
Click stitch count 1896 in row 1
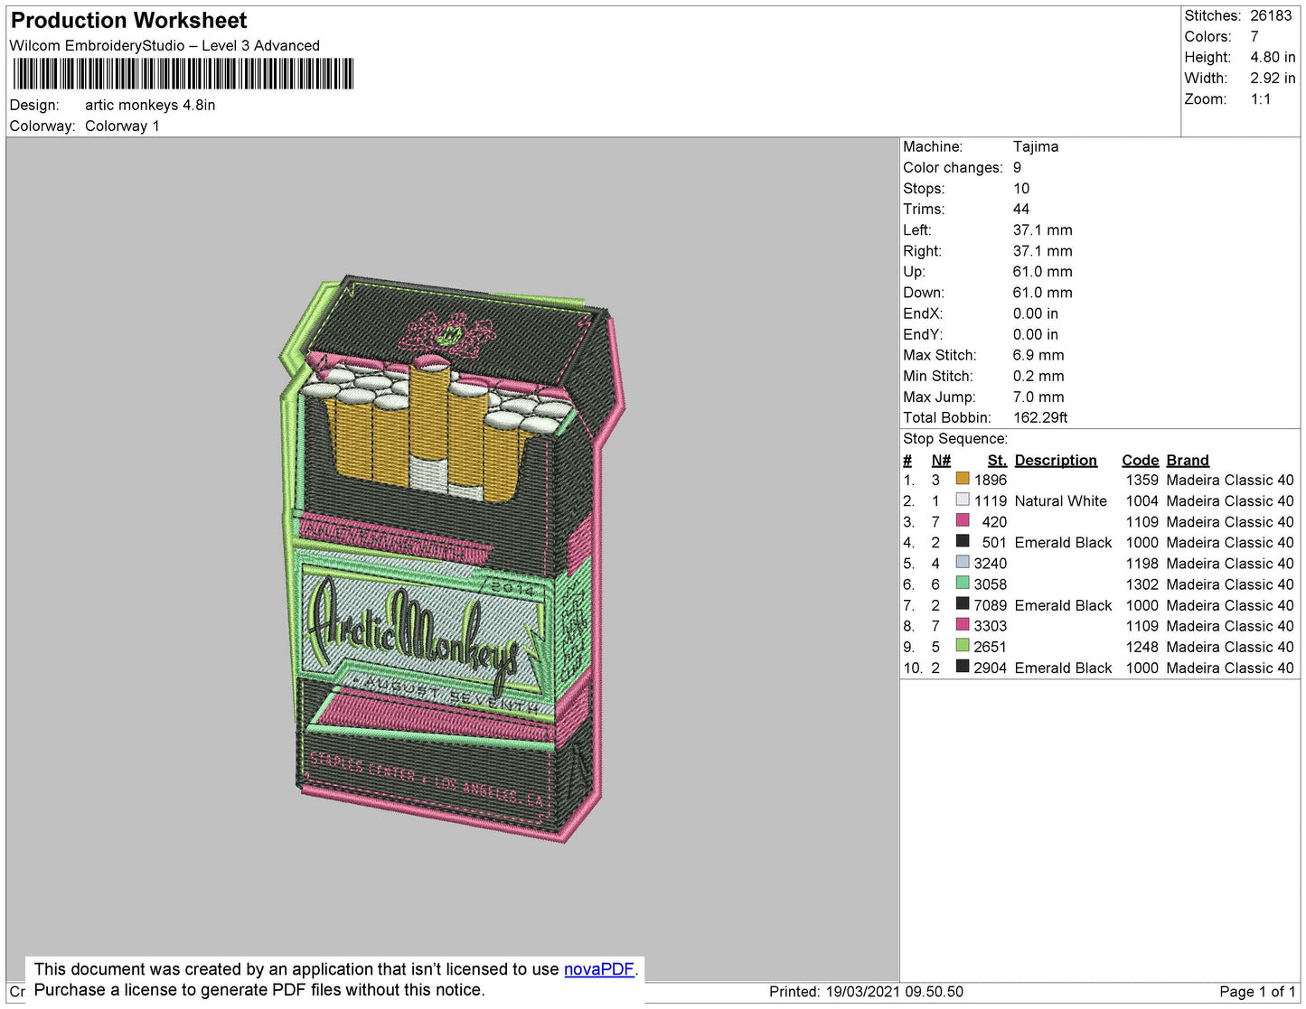coord(991,480)
